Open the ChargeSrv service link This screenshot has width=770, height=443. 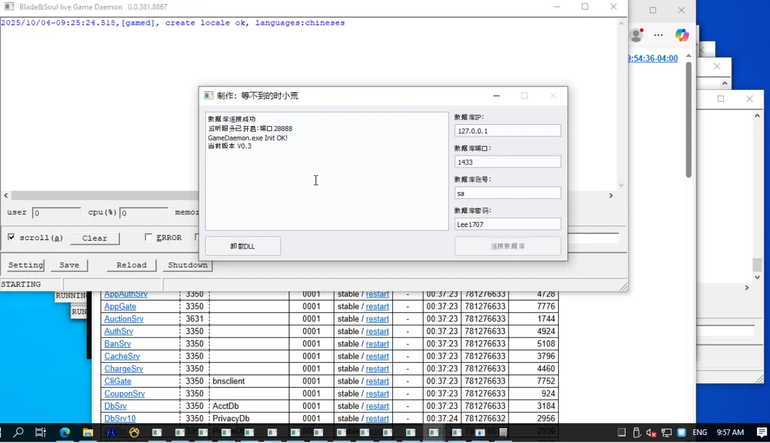123,369
